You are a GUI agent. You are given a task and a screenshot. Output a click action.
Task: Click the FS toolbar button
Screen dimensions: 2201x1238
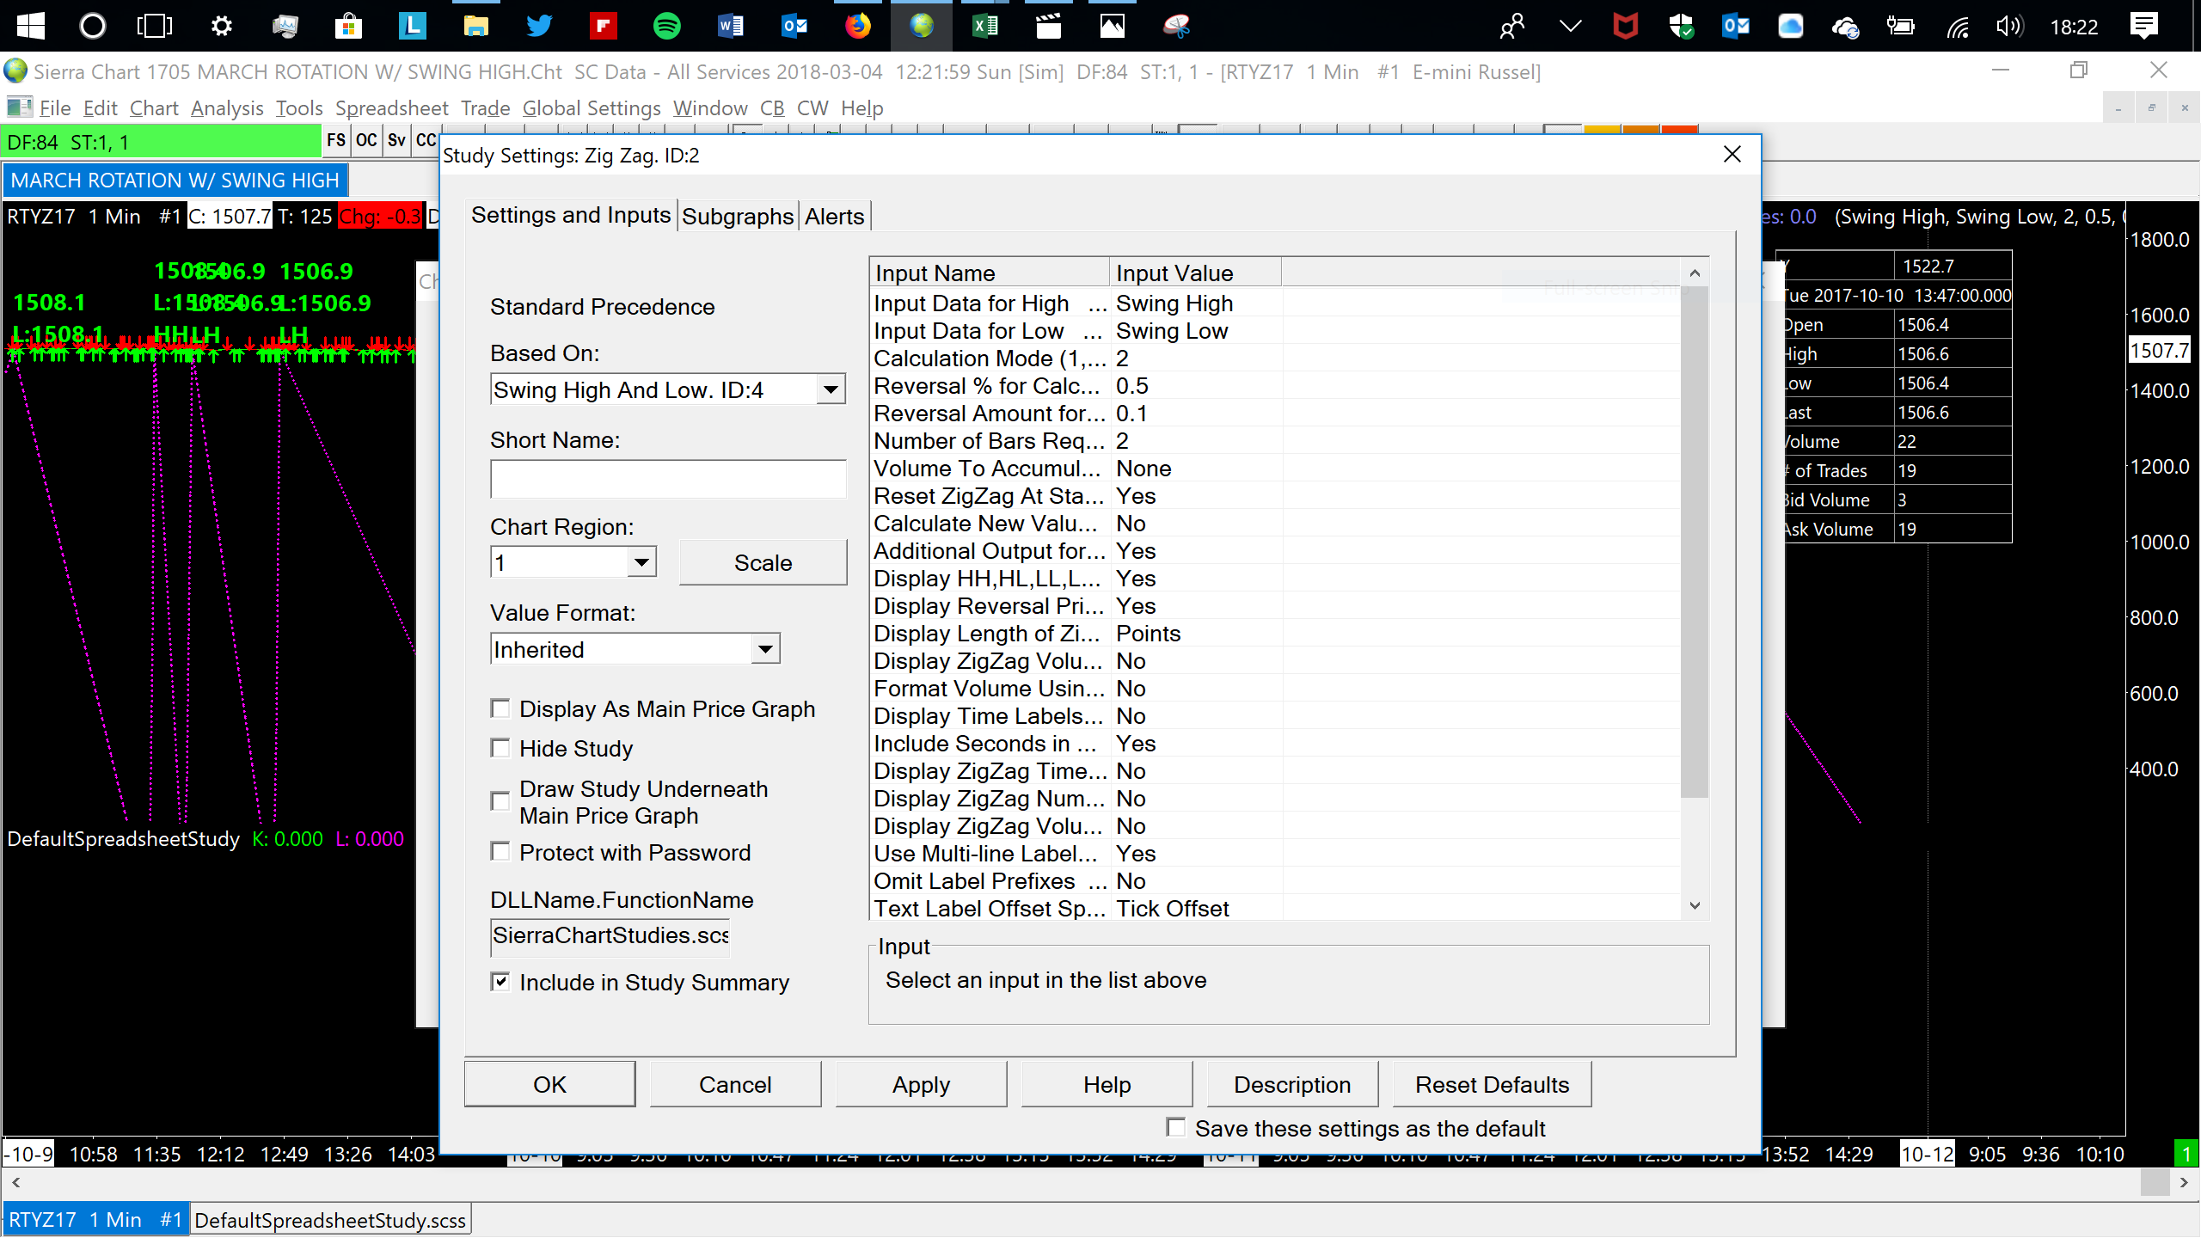pos(336,141)
